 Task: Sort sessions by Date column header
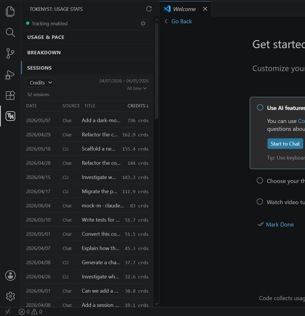32,106
